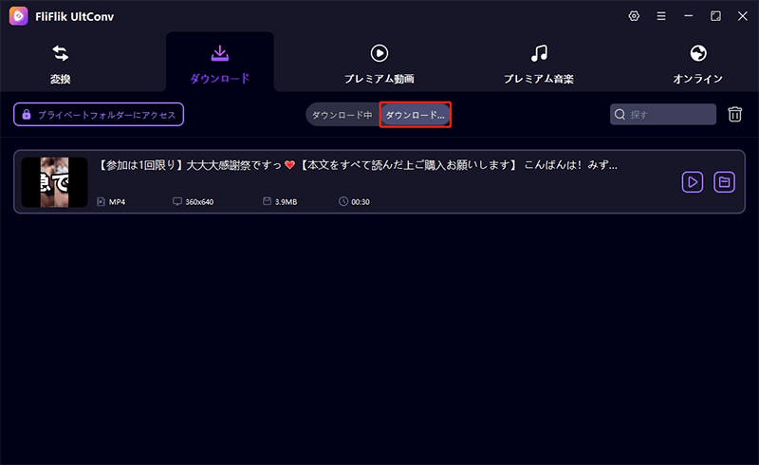Go to the プレミアム音楽 tab
This screenshot has height=465, width=759.
coord(538,63)
